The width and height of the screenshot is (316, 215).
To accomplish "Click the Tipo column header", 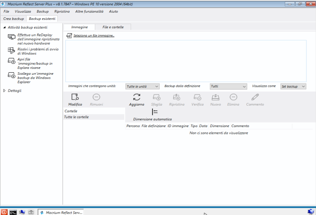I will tap(194, 126).
